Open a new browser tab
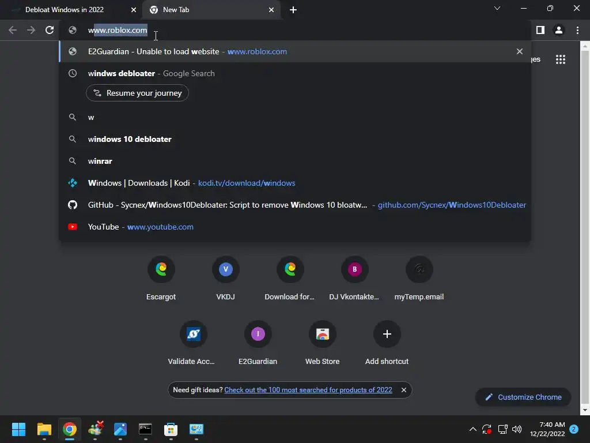 pos(293,10)
